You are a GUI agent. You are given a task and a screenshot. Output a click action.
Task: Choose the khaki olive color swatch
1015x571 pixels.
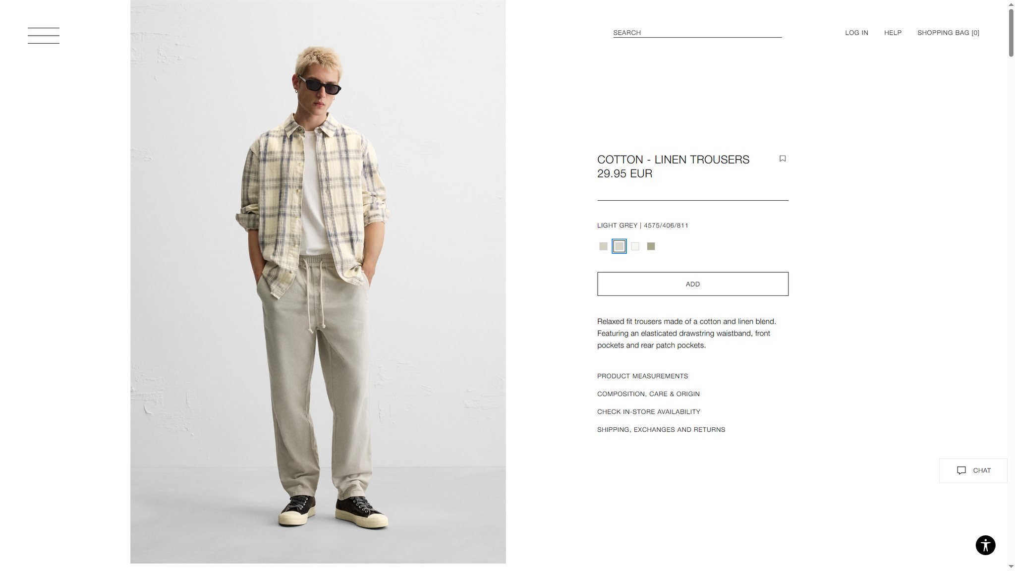(x=651, y=246)
